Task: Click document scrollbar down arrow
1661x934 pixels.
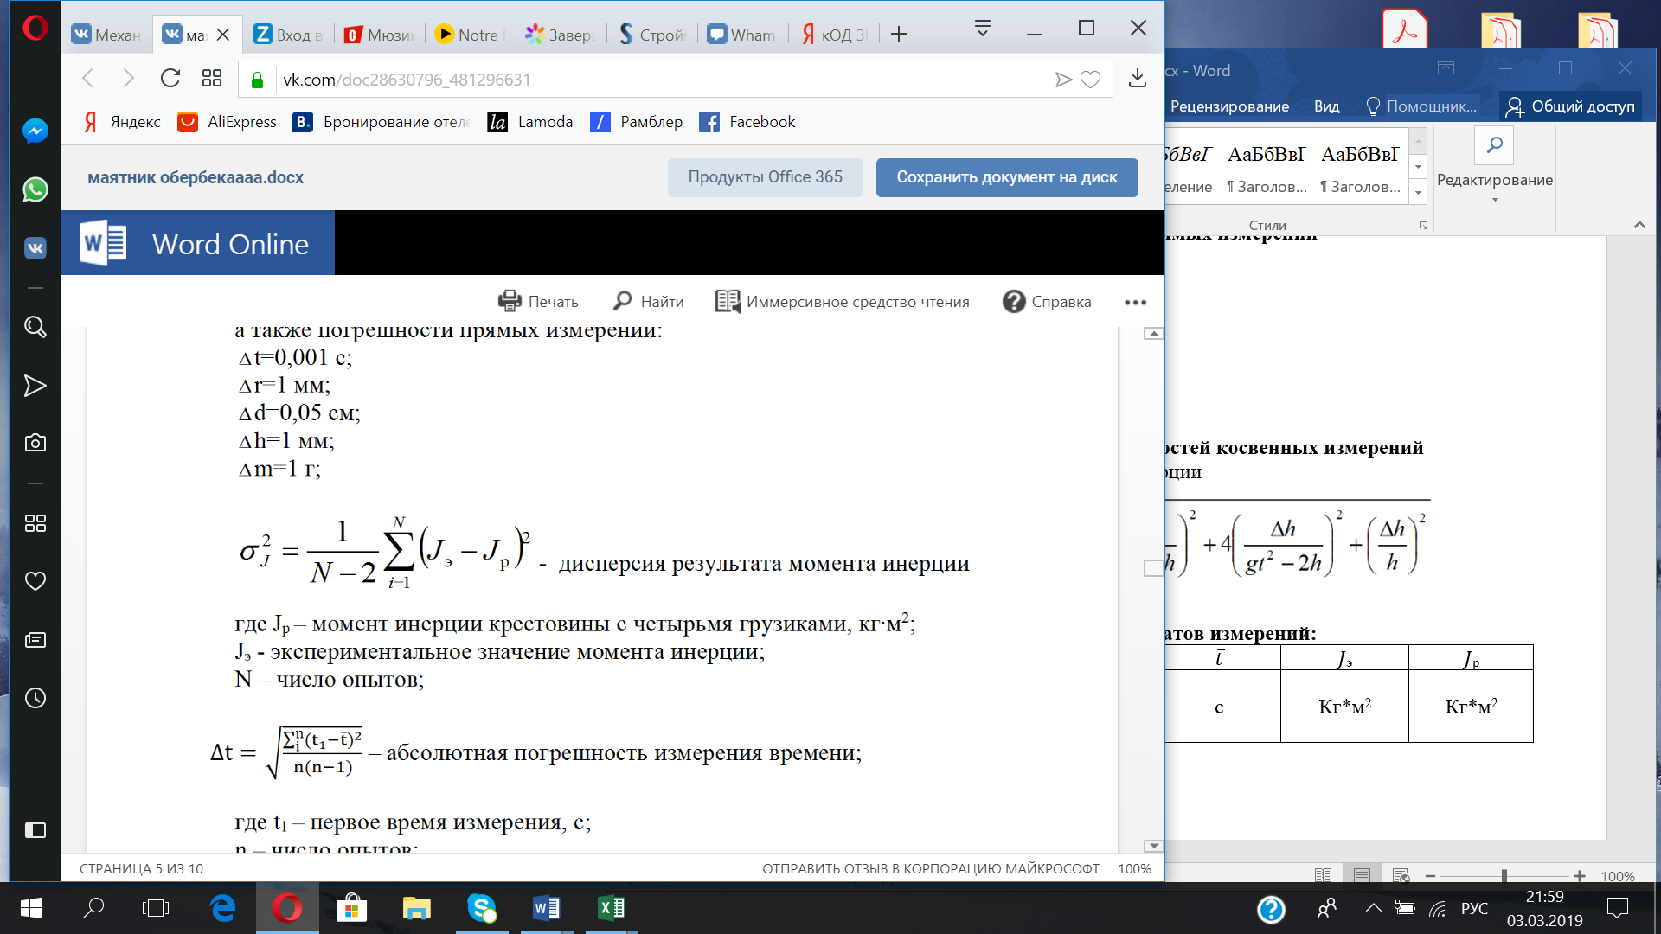Action: coord(1153,846)
